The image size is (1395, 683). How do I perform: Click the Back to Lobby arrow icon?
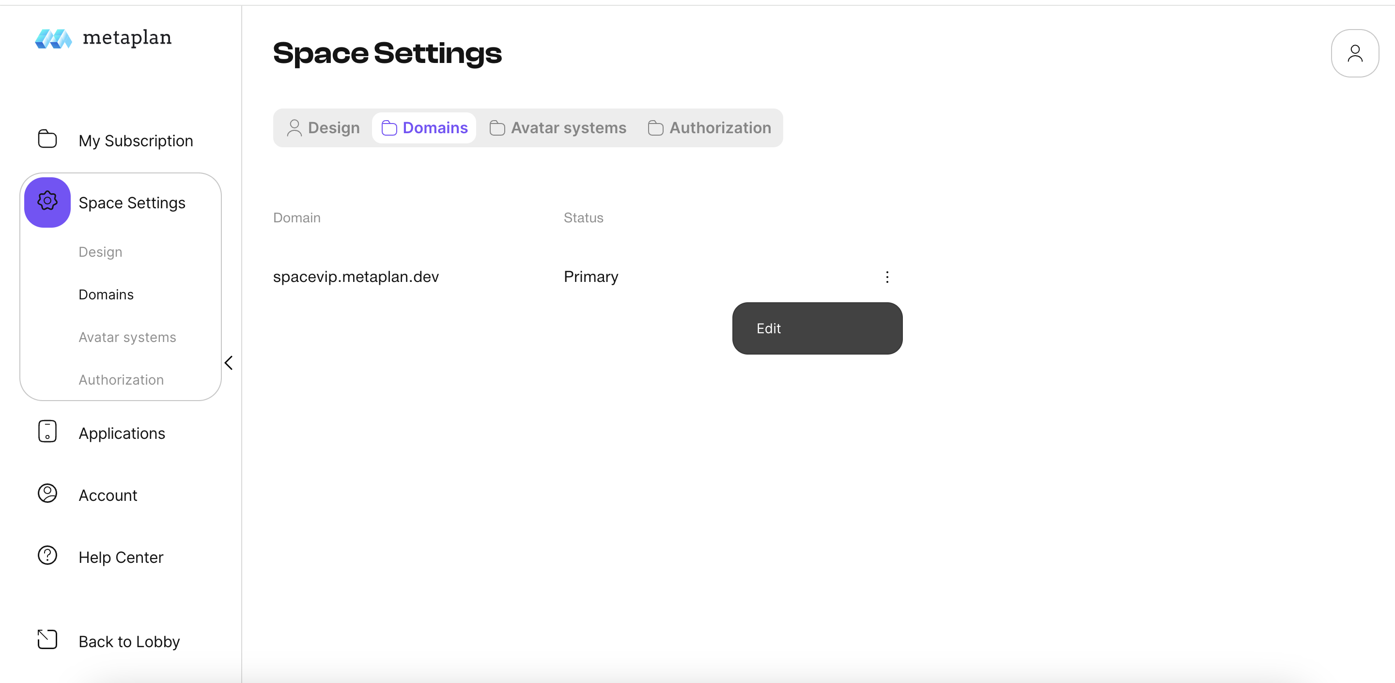(x=47, y=640)
